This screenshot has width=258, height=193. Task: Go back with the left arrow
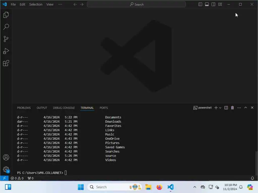tap(75, 5)
